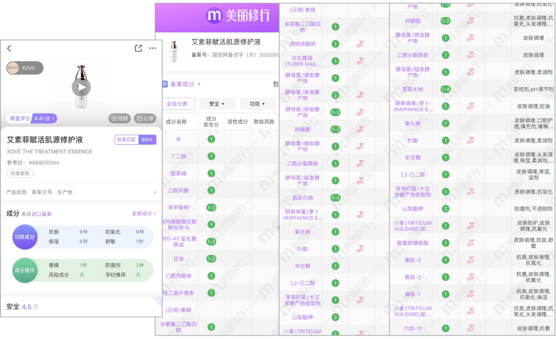Open 全部成分 link
This screenshot has height=339, width=556.
144,213
